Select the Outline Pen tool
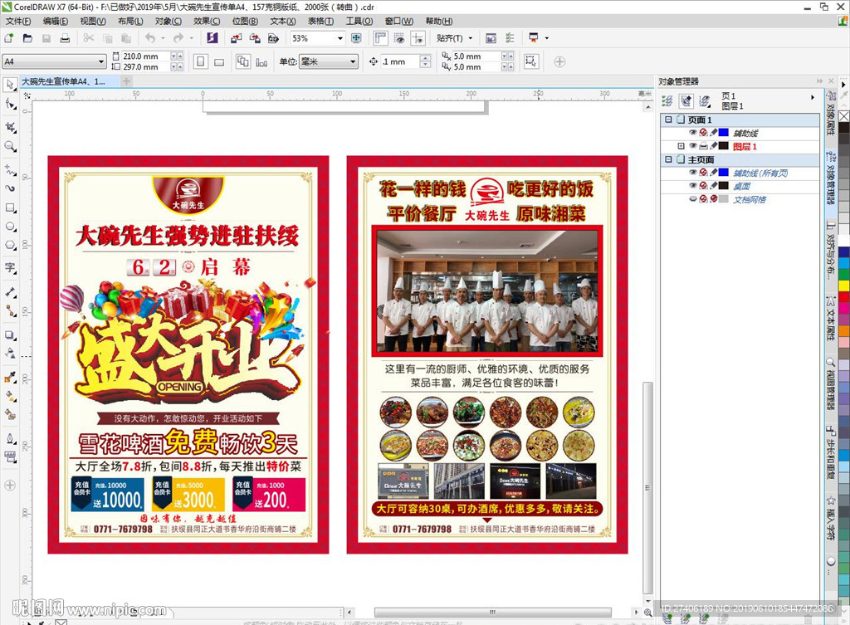 pos(10,438)
